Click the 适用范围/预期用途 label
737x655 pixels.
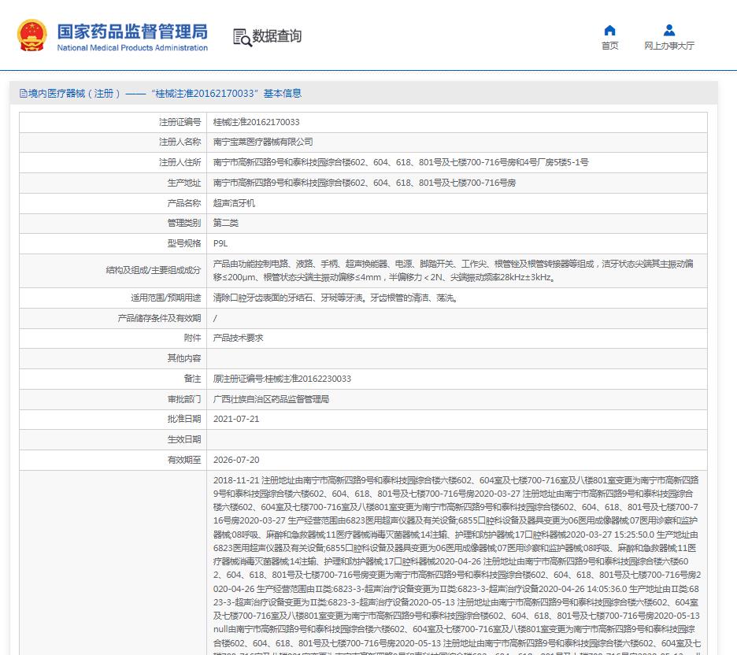click(166, 298)
